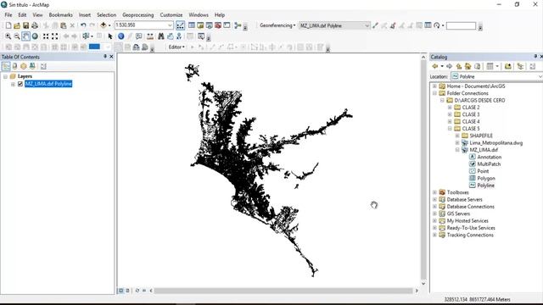Toggle visibility of MZ_LIMA.dxf Polyline layer
The width and height of the screenshot is (543, 305).
[x=20, y=84]
